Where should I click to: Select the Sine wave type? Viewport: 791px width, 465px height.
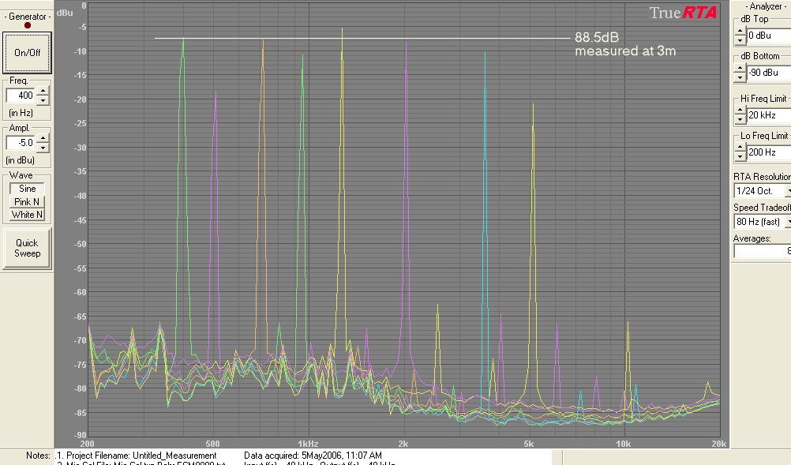click(28, 189)
